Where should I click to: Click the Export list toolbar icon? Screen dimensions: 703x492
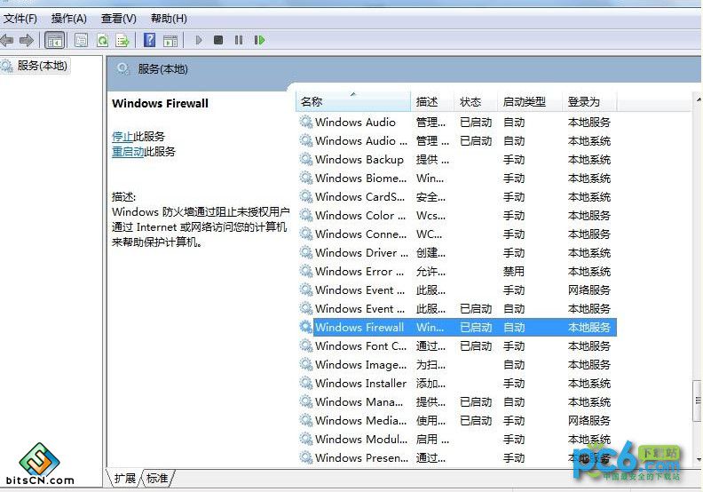point(122,40)
